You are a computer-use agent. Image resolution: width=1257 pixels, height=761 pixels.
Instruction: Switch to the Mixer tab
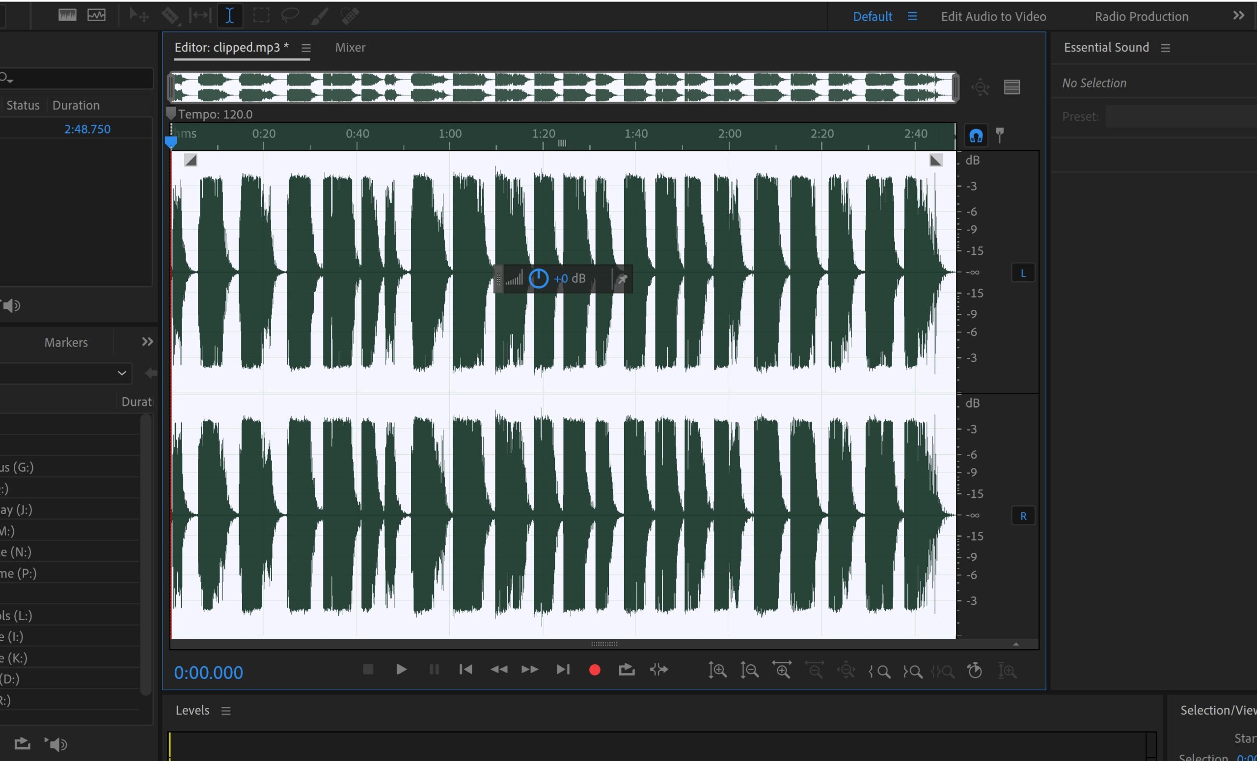[350, 48]
